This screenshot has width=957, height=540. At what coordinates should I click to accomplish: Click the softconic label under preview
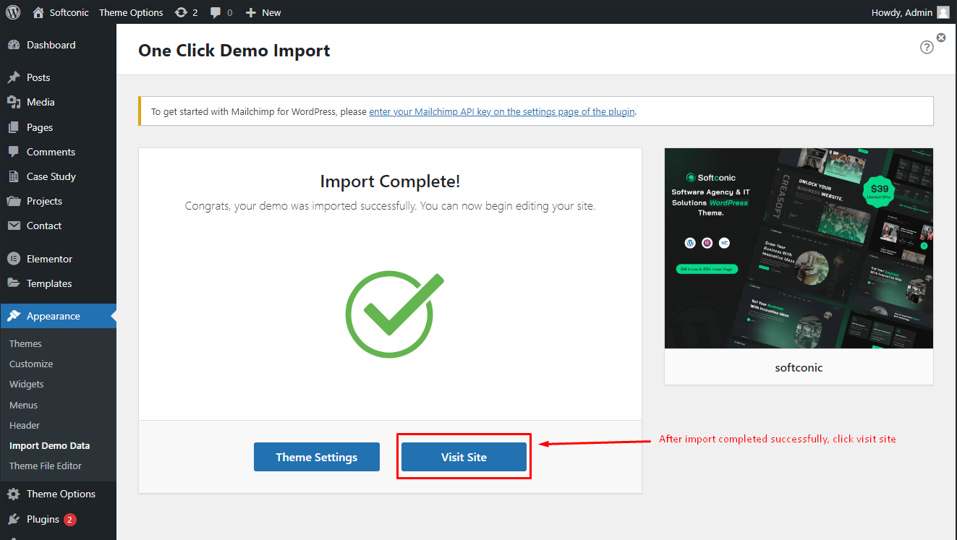coord(799,367)
